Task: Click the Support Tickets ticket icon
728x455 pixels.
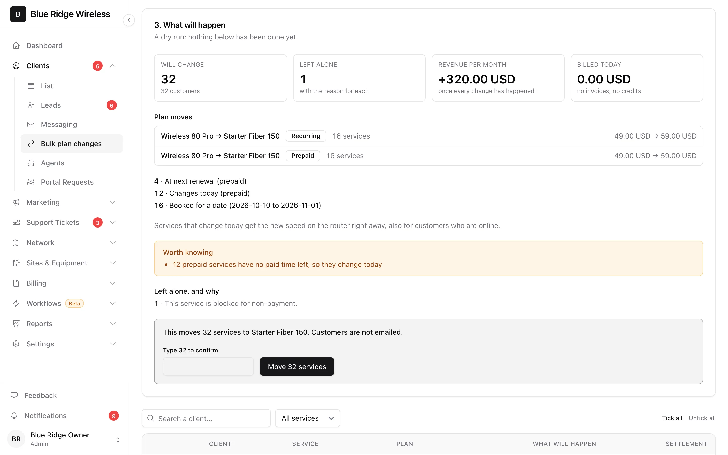Action: click(x=16, y=222)
